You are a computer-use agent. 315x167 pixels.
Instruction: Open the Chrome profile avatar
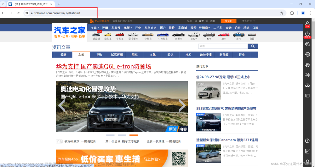coord(303,13)
